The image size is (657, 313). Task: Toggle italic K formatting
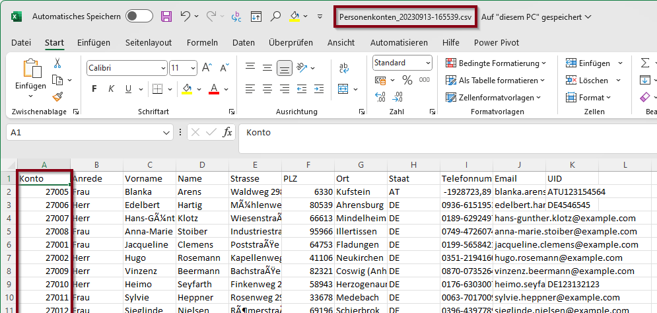[111, 89]
